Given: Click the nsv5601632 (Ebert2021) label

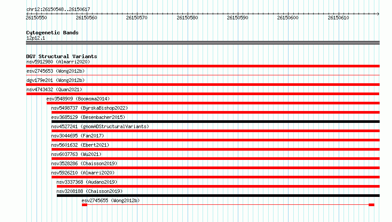Looking at the screenshot, I should point(80,145).
